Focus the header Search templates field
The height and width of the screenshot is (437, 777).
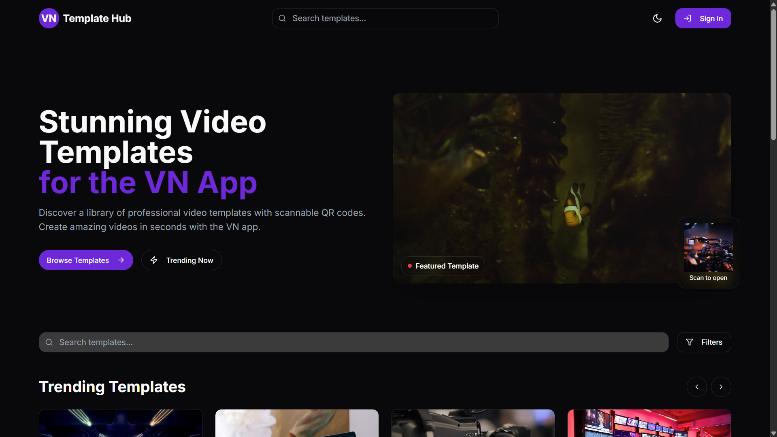point(385,18)
